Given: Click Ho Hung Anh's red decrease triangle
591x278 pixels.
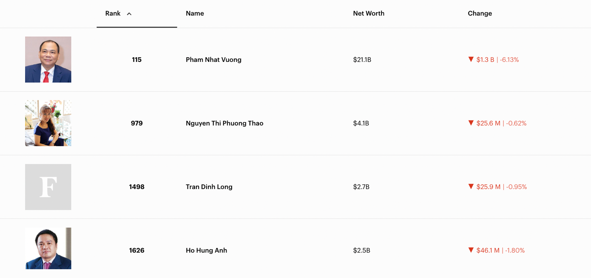Looking at the screenshot, I should click(471, 250).
